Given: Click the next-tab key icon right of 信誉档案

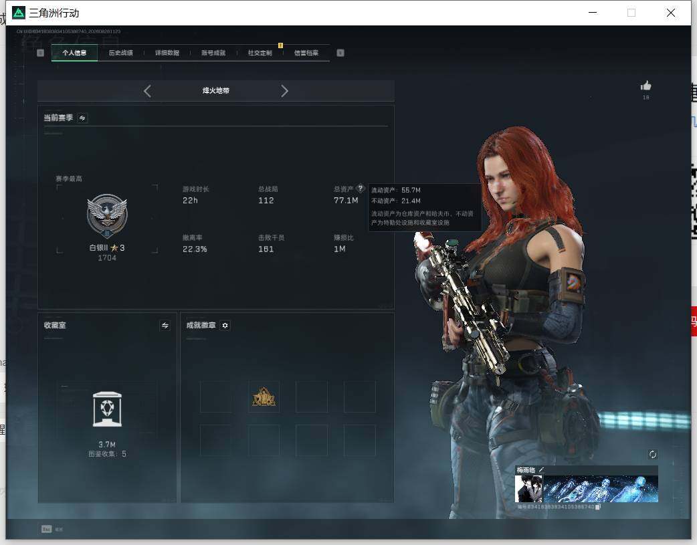Looking at the screenshot, I should [x=340, y=53].
